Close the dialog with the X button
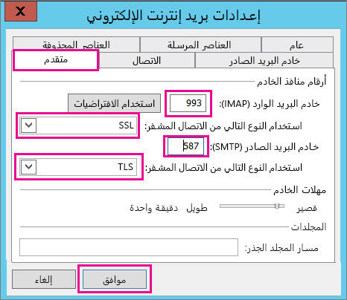The height and width of the screenshot is (300, 347). click(x=21, y=11)
